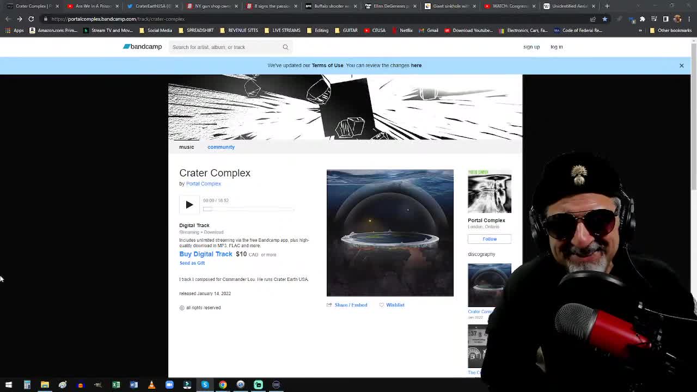
Task: Switch to the 'NY gun shop owner' tab
Action: (x=212, y=6)
